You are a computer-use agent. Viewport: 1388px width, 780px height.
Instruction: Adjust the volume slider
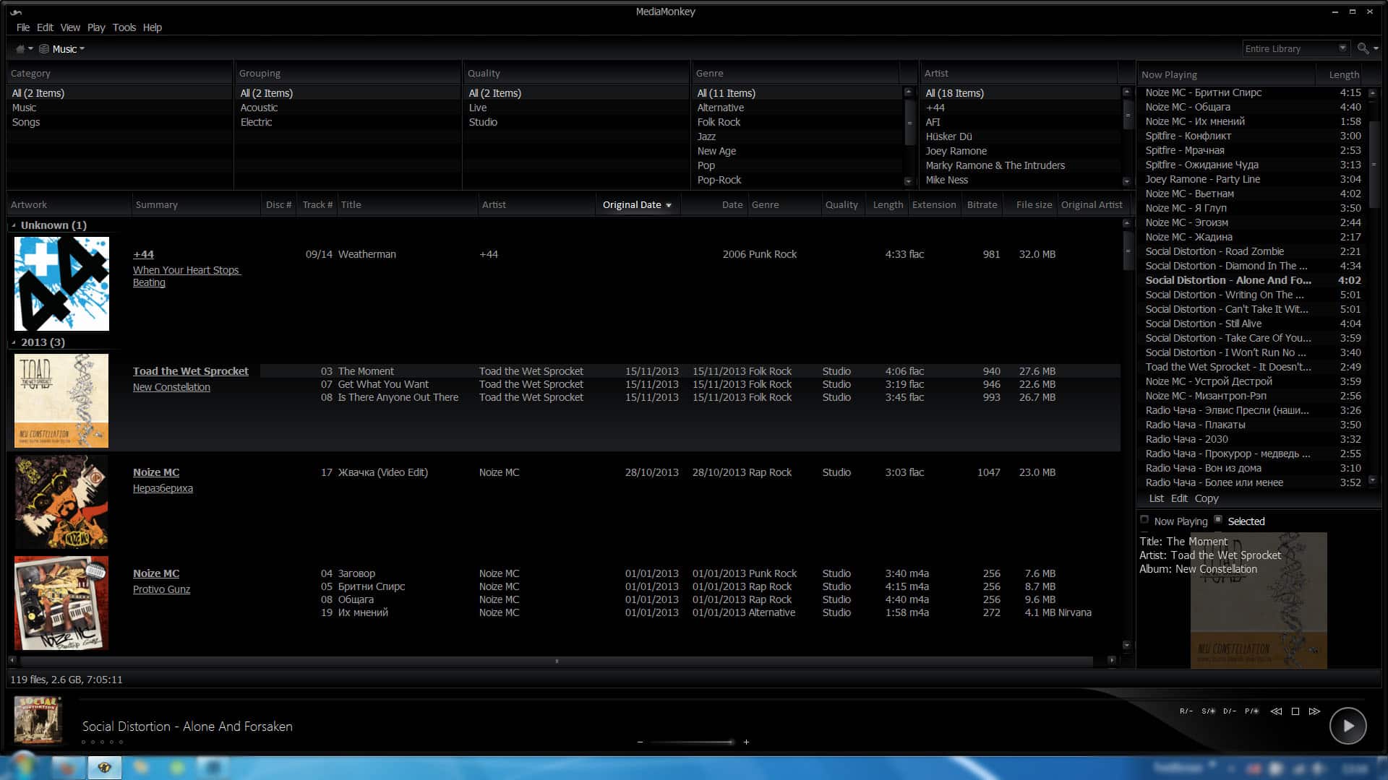tap(693, 742)
